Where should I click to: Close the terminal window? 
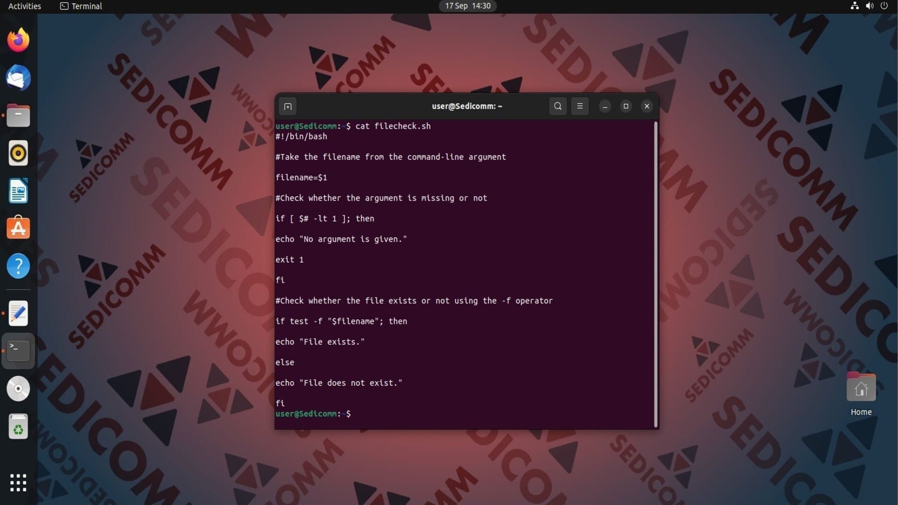(x=647, y=107)
